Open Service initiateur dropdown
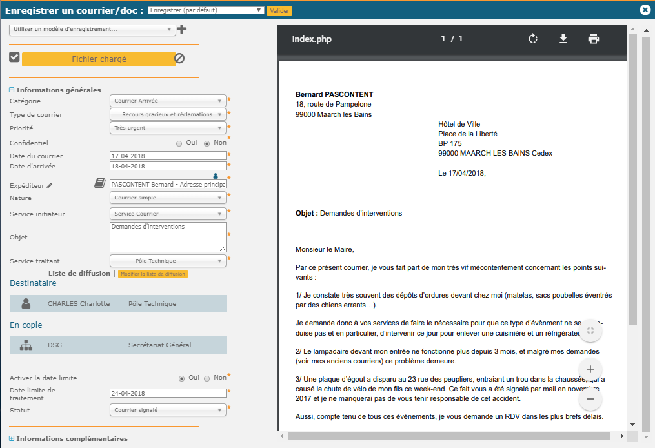Image resolution: width=655 pixels, height=448 pixels. coord(168,214)
